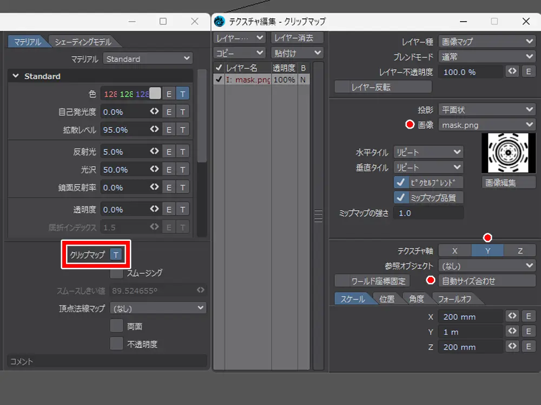Disable the ピクセルブレンド checkbox
Screen dimensions: 541x405
pyautogui.click(x=401, y=183)
